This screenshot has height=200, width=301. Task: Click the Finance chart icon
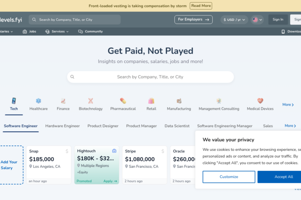(63, 101)
